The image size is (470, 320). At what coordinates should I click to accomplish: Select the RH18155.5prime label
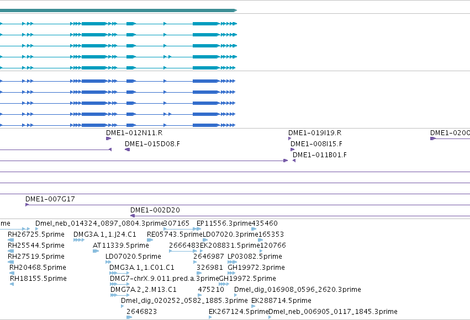point(38,279)
